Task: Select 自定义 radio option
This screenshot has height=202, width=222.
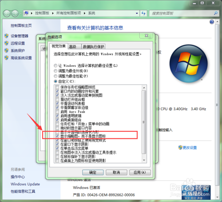Action: (x=55, y=81)
